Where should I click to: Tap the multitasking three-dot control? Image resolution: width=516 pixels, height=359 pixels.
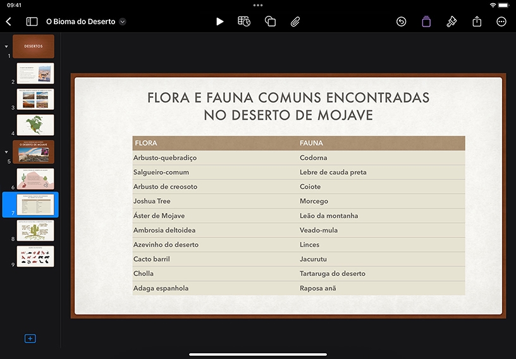click(258, 5)
